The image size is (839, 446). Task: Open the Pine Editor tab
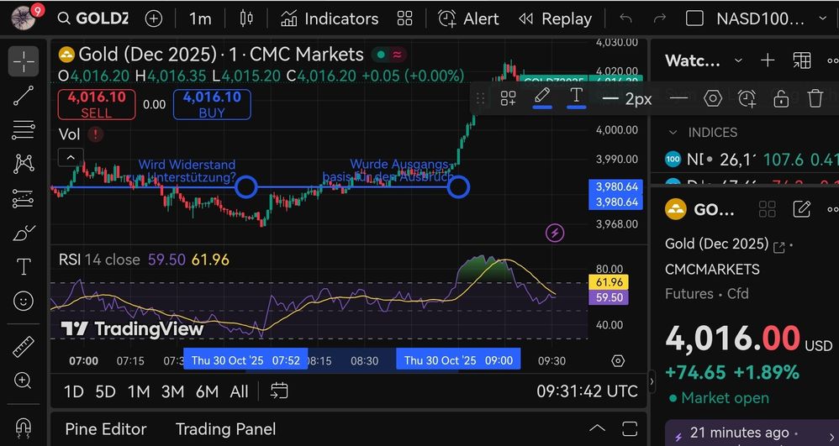click(x=105, y=429)
